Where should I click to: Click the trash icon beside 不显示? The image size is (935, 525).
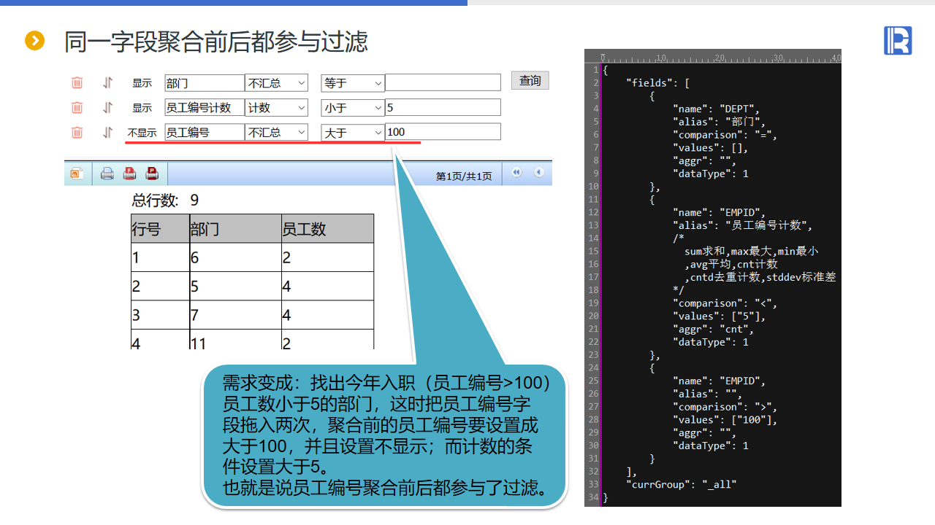click(x=77, y=132)
